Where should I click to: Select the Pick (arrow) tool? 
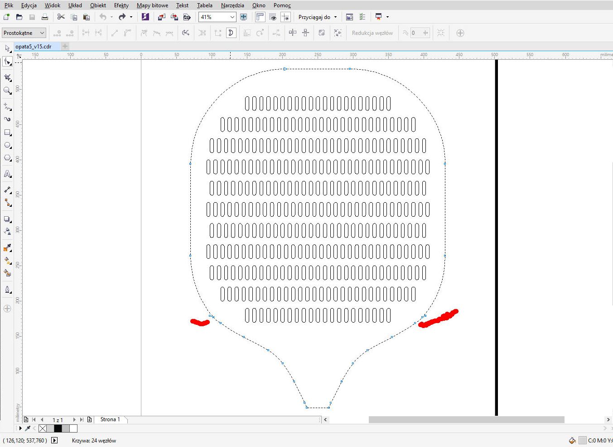[7, 48]
